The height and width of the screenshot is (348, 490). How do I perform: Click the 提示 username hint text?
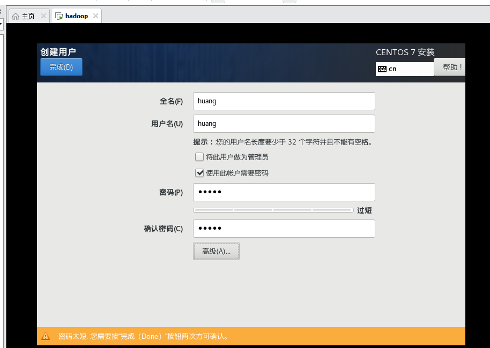tap(283, 142)
